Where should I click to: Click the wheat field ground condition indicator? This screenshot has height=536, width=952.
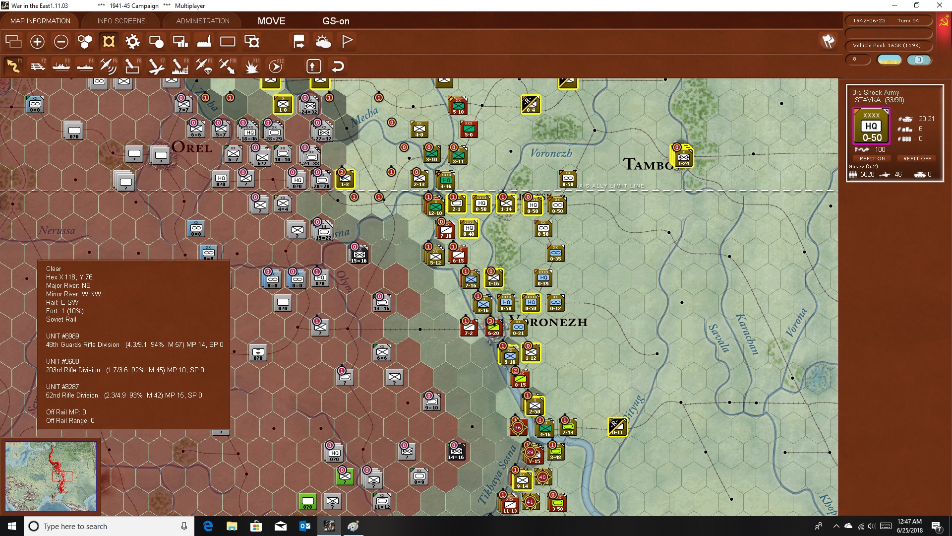point(890,60)
